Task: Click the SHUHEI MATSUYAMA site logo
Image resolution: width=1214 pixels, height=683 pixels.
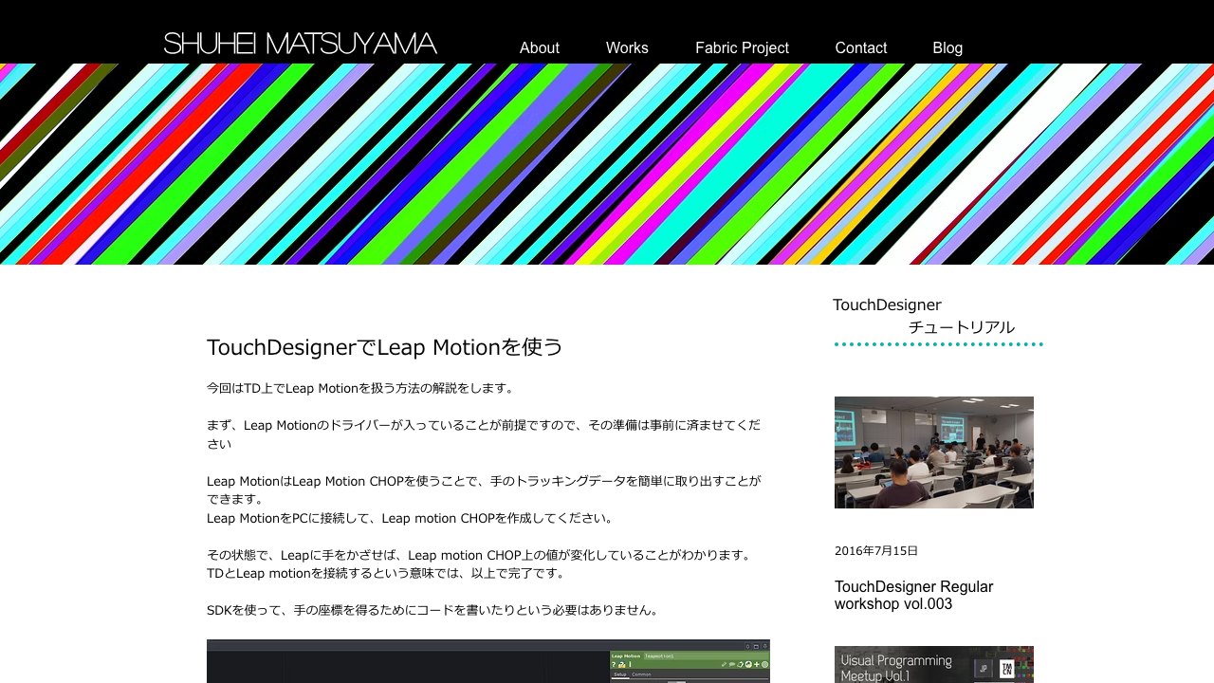Action: [x=300, y=44]
